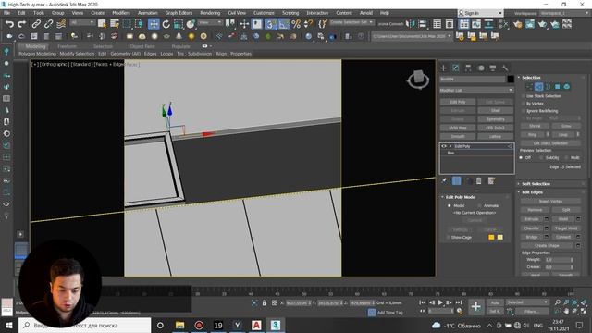Image resolution: width=592 pixels, height=333 pixels.
Task: Enable Use Stack Selection checkbox
Action: click(x=524, y=96)
